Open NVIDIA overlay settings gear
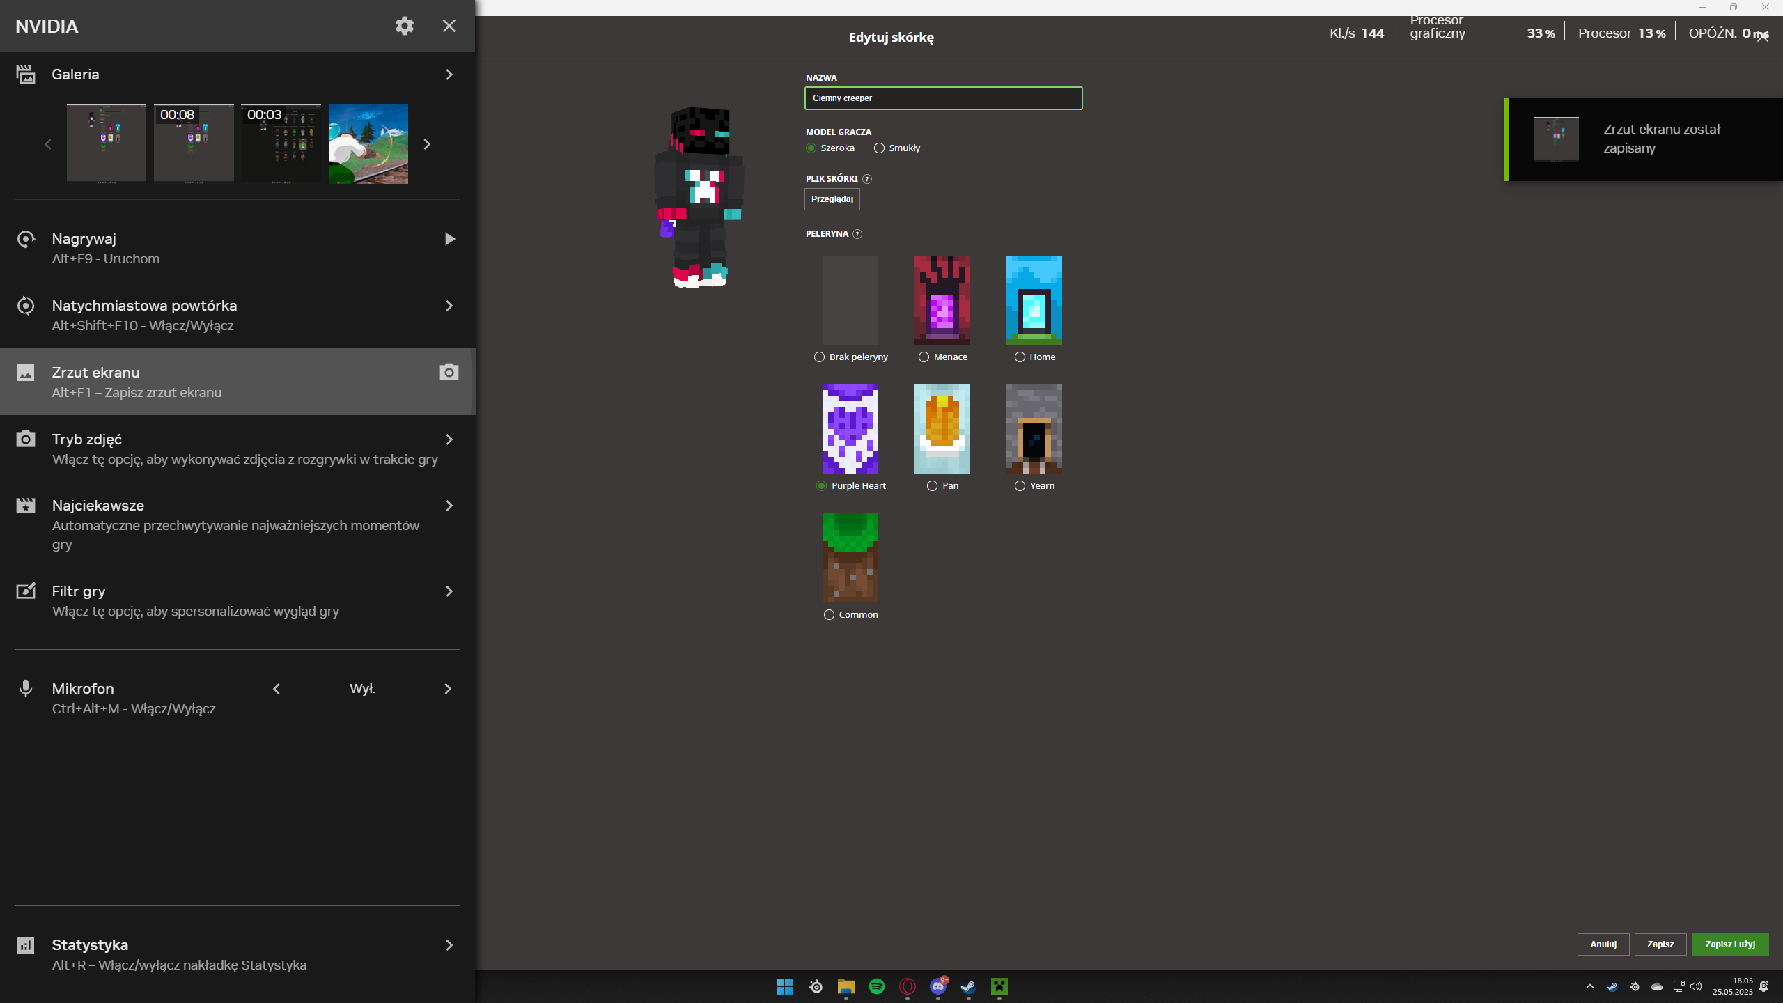Viewport: 1783px width, 1003px height. coord(404,26)
